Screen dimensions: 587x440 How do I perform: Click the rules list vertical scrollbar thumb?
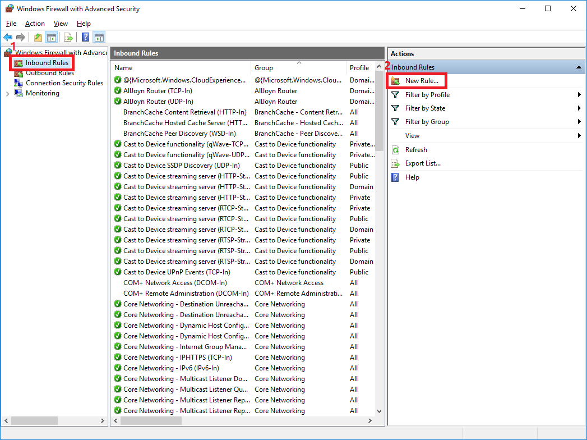click(x=379, y=112)
